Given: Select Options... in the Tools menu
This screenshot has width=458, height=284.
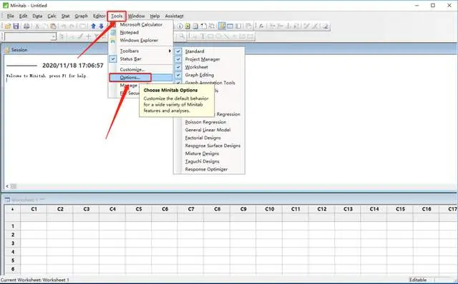Looking at the screenshot, I should coord(130,78).
